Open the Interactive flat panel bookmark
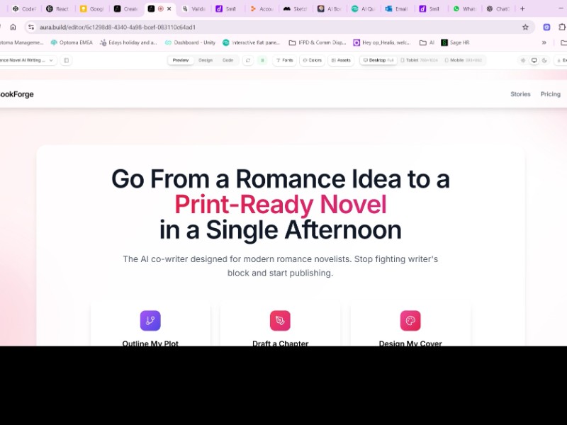This screenshot has width=567, height=425. [252, 42]
